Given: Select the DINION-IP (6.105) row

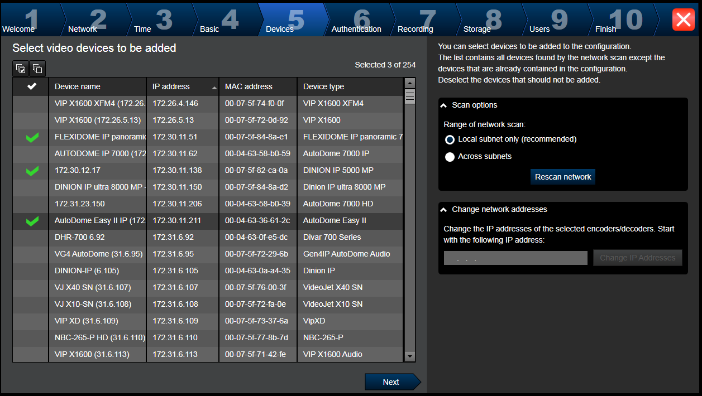Looking at the screenshot, I should pos(208,271).
